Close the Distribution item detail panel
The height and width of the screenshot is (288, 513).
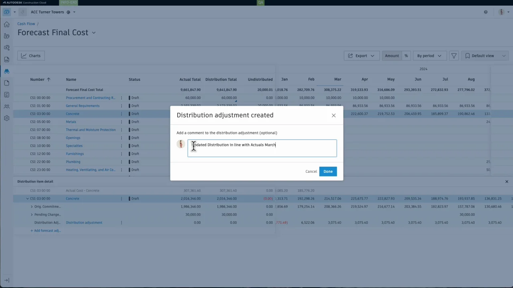click(507, 182)
